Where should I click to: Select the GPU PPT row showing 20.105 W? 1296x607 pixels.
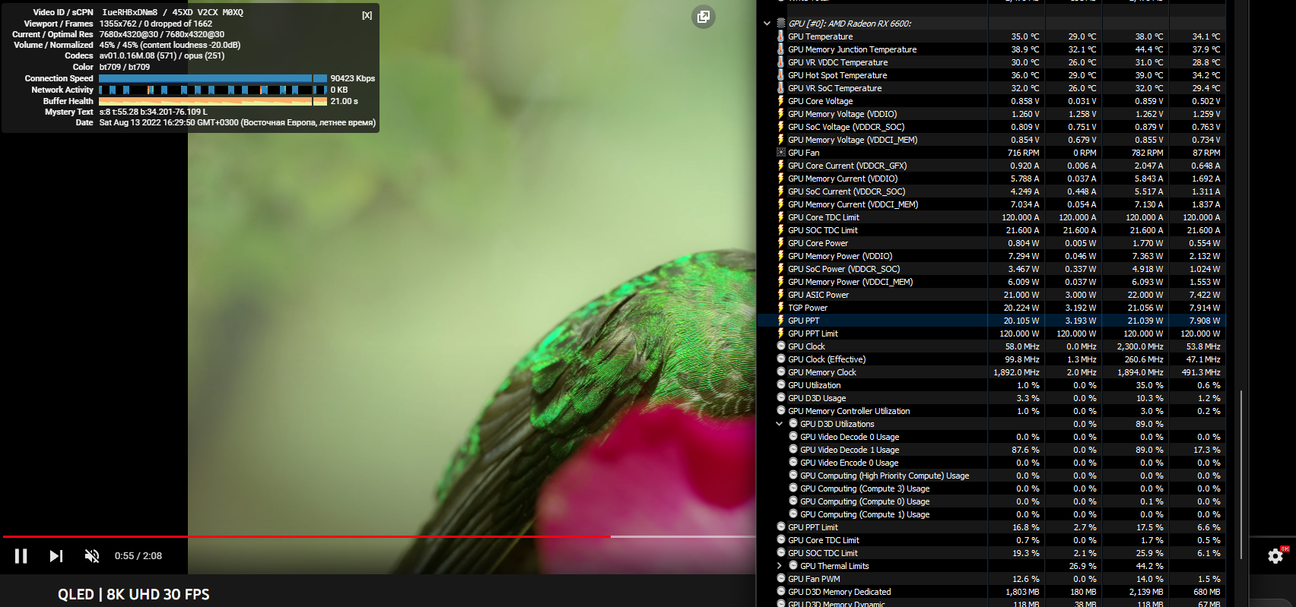992,321
